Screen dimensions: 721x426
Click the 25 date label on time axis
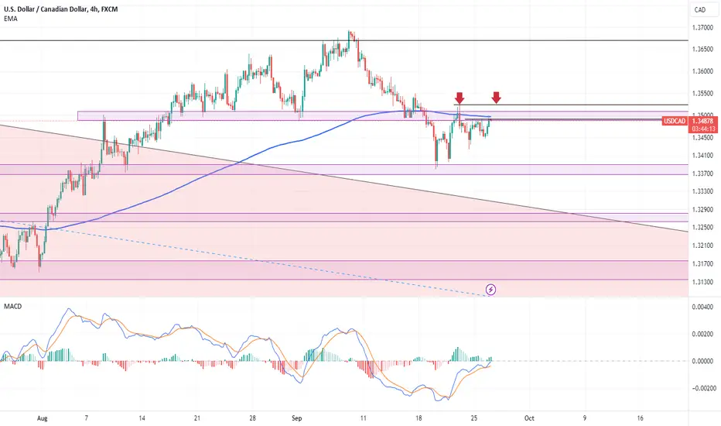(474, 418)
